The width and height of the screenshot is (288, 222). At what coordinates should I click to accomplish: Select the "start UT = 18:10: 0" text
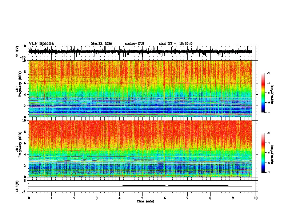click(176, 44)
